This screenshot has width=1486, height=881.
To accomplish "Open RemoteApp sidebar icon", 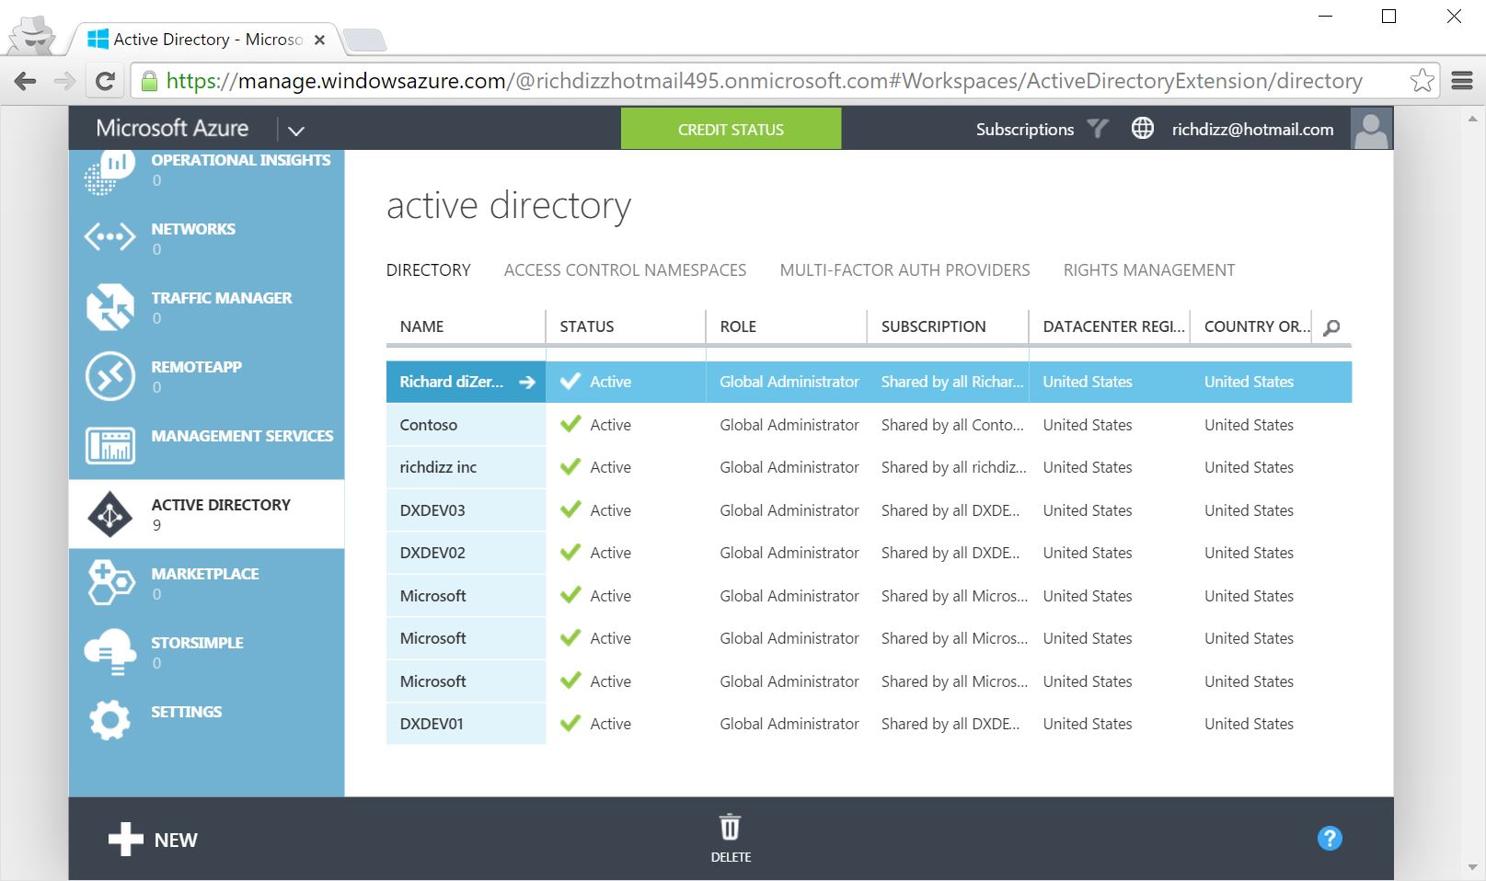I will 109,376.
